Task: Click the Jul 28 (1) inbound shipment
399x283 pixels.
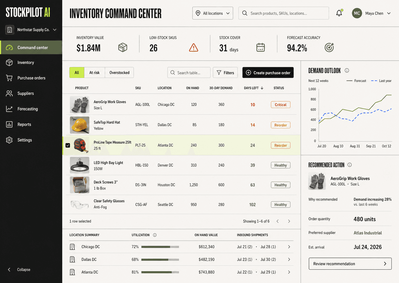Action: [x=268, y=247]
